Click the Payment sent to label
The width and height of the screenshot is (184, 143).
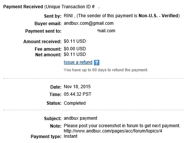(43, 31)
